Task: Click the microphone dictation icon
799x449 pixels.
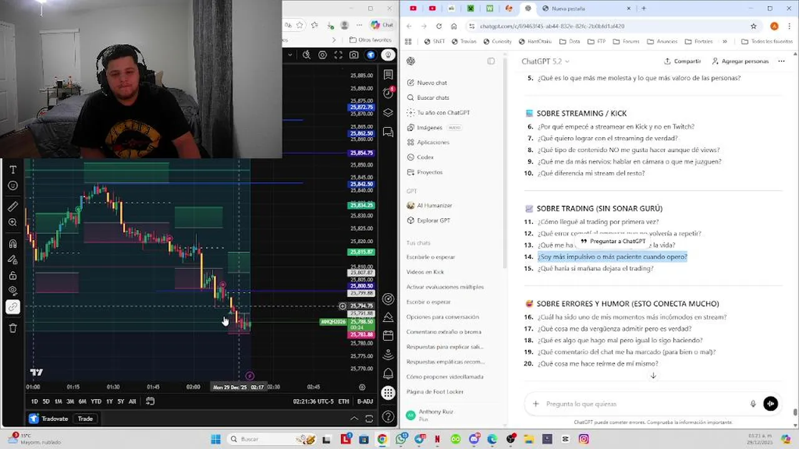Action: (x=753, y=404)
